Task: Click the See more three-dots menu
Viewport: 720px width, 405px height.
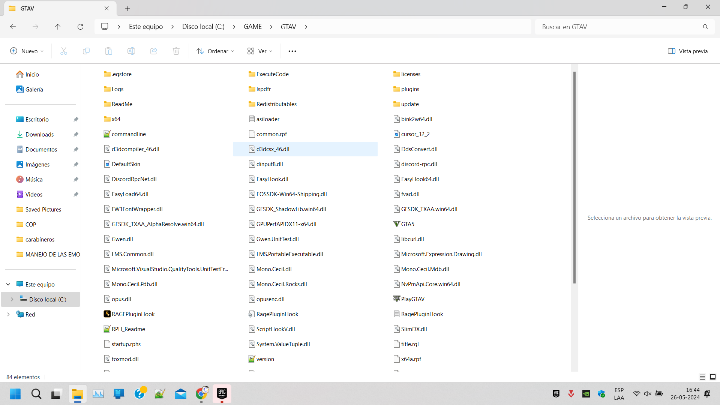Action: click(x=292, y=51)
